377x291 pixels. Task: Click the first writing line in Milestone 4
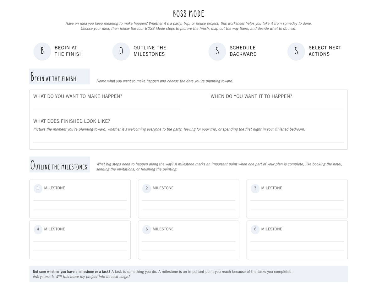[80, 241]
